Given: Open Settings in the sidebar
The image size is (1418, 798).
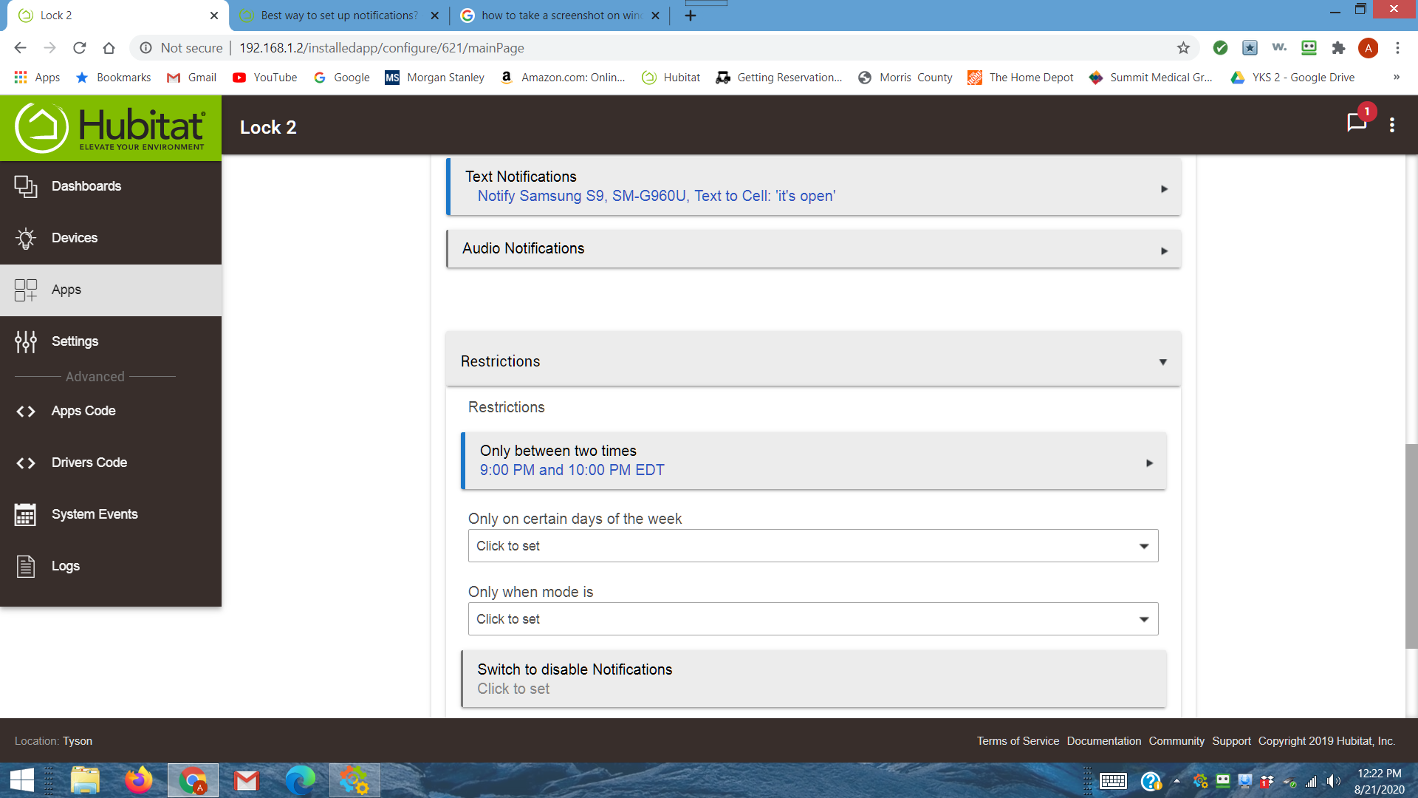Looking at the screenshot, I should 75,341.
